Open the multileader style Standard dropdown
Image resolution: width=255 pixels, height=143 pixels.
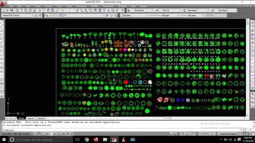point(226,10)
